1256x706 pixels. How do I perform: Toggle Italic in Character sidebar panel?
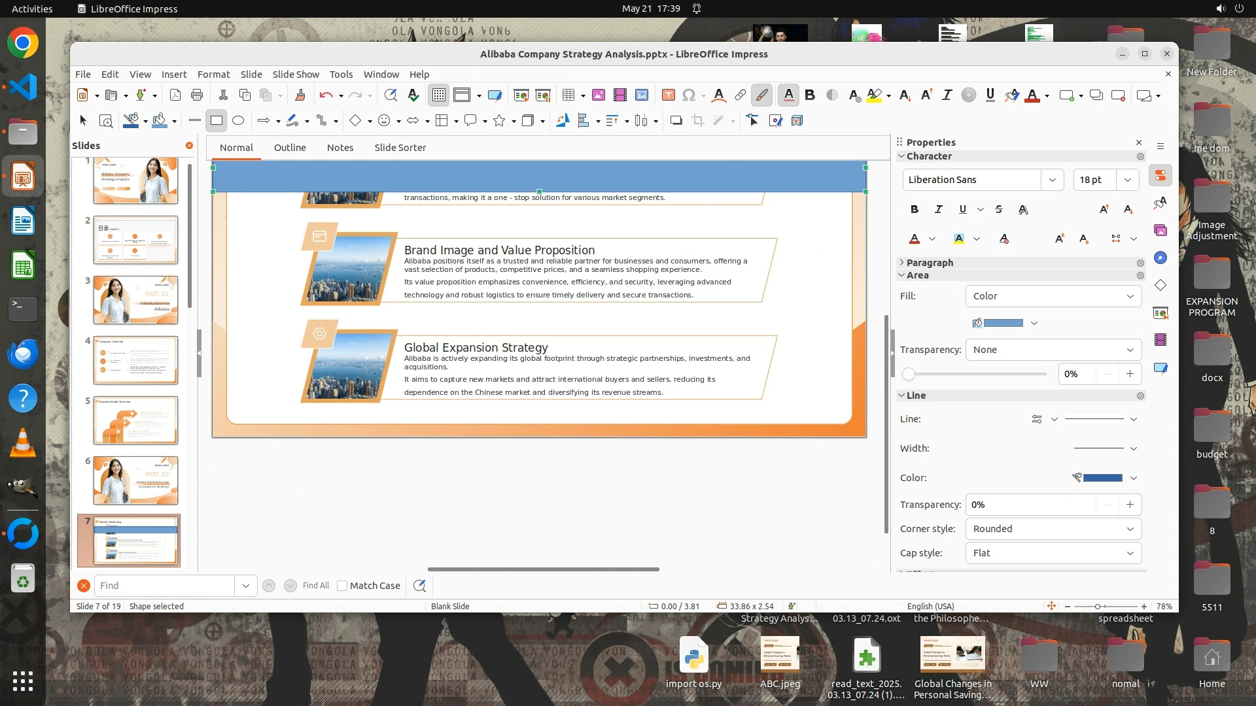tap(938, 209)
